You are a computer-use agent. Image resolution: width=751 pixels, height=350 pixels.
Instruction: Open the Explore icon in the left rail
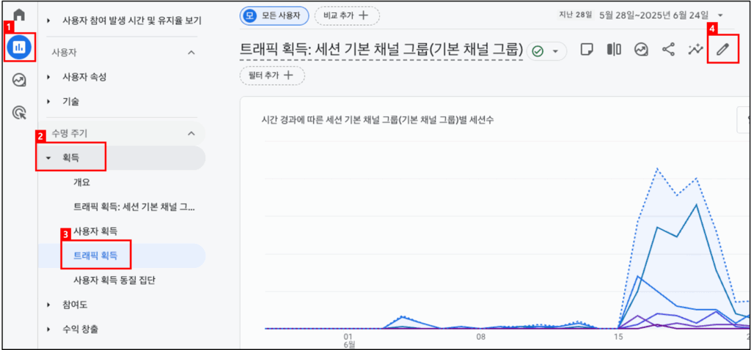pos(20,80)
